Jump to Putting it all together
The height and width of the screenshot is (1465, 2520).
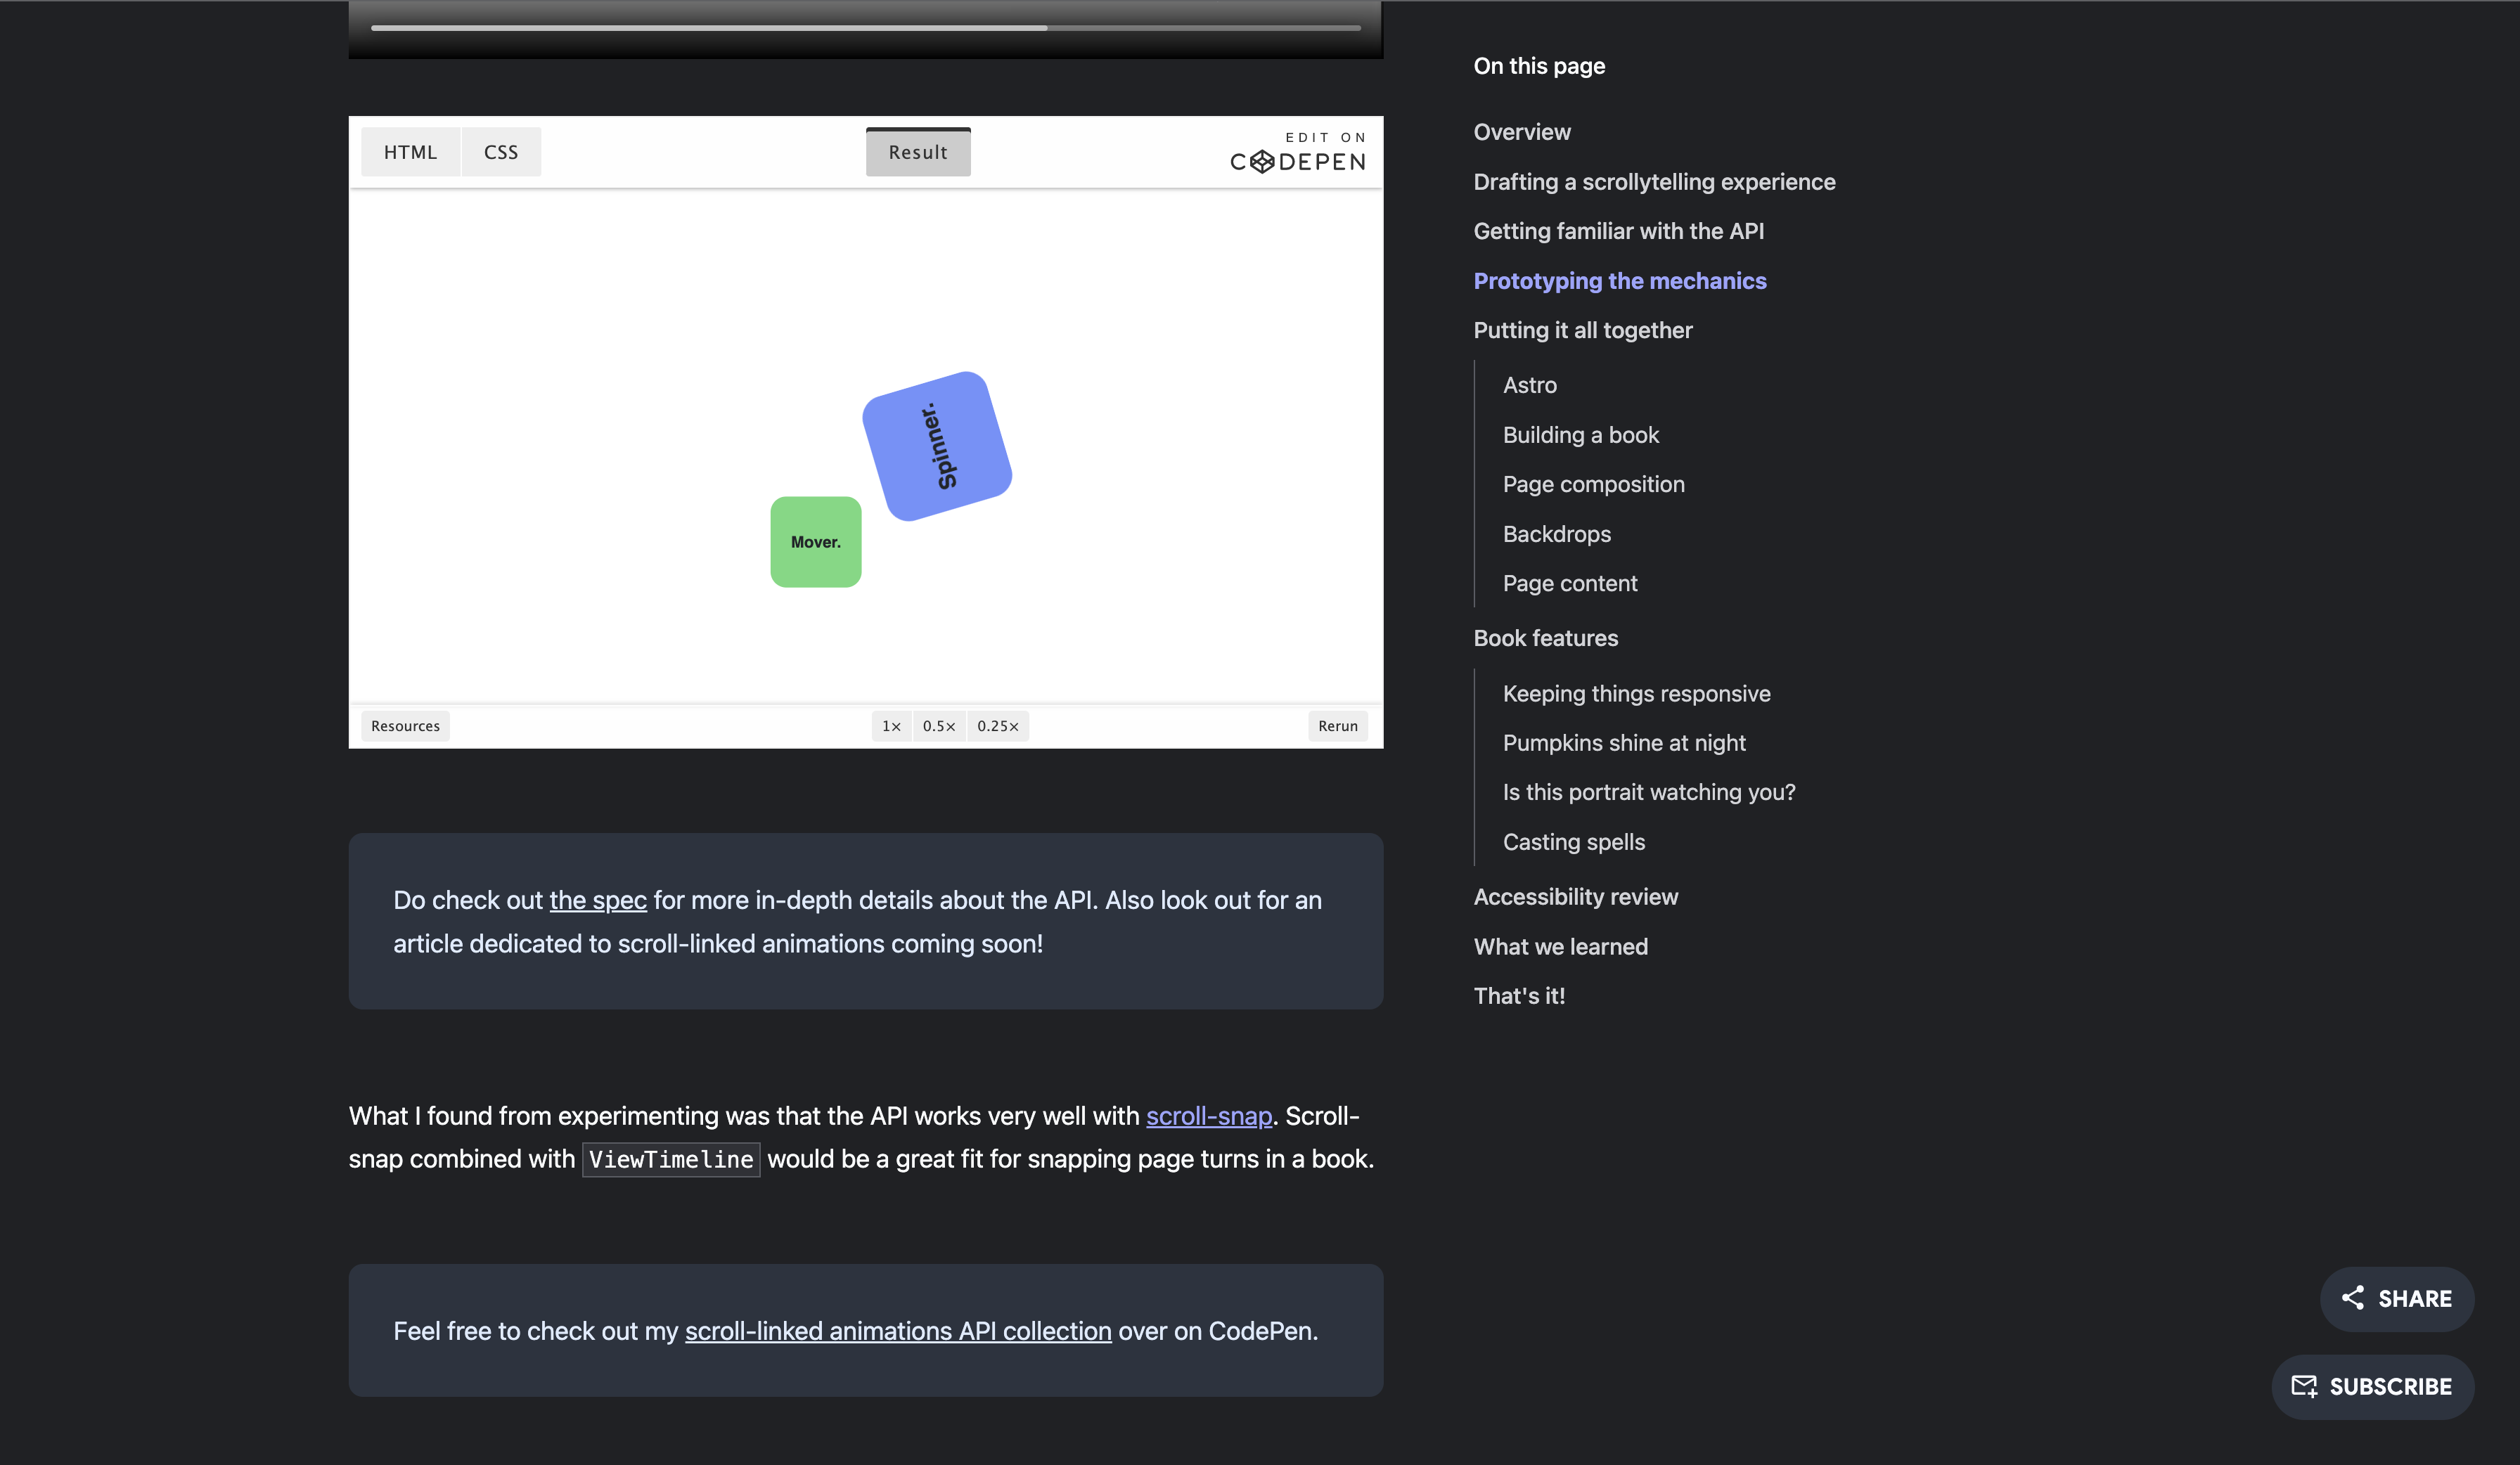pos(1583,330)
